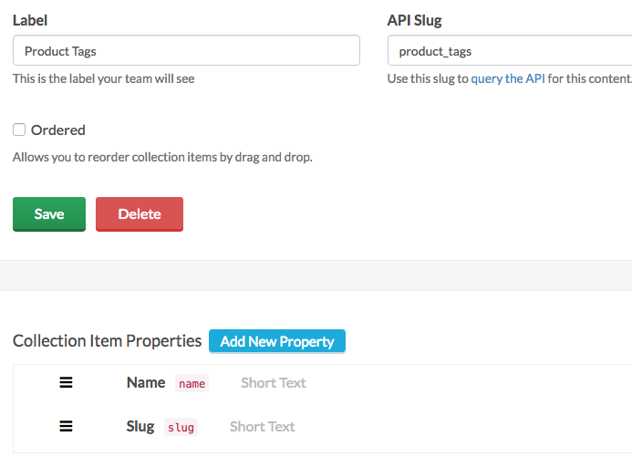
Task: Click the drag-and-drop reorder description text
Action: pos(162,157)
